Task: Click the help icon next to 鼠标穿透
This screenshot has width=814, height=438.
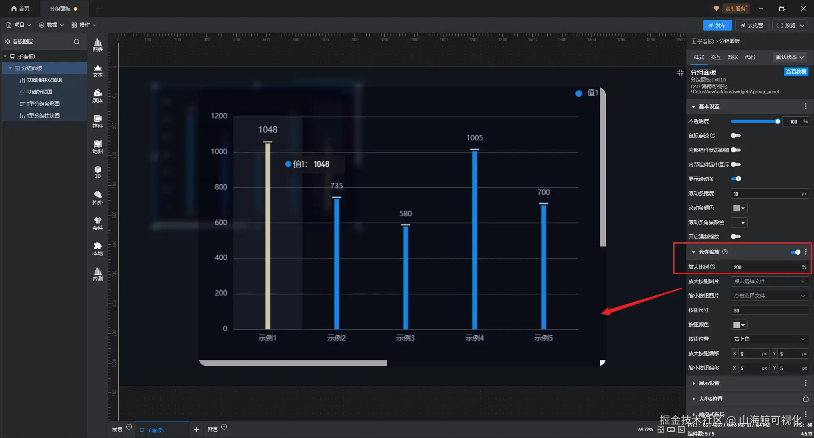Action: click(x=713, y=135)
